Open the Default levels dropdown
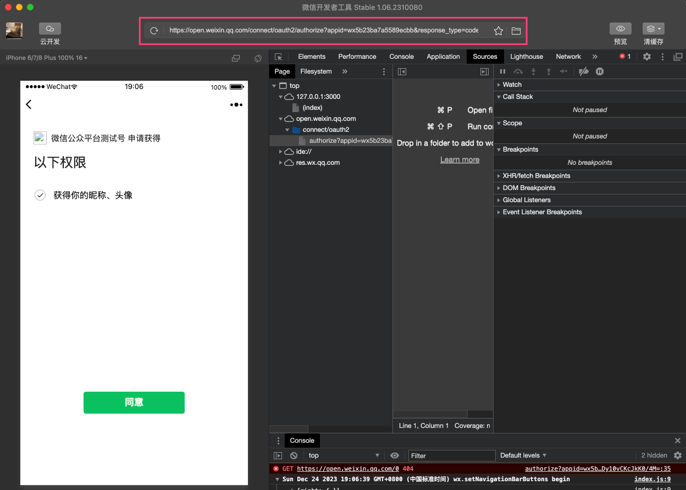 point(523,455)
